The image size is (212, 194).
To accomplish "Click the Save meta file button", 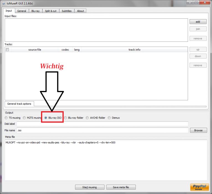I will 121,187.
